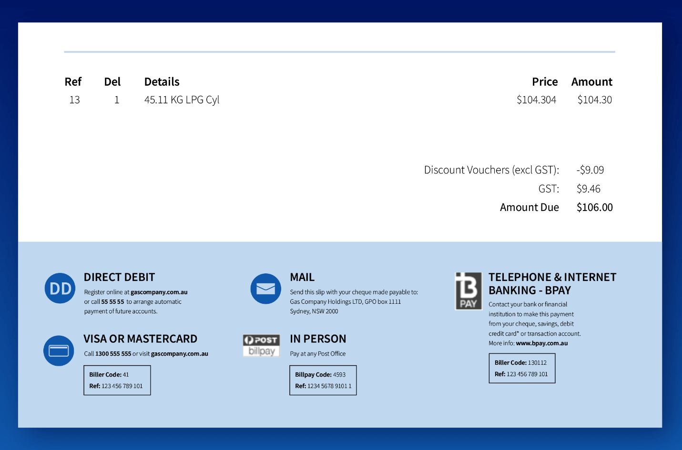The image size is (682, 450).
Task: Click the Discount Vouchers amount -$9.09
Action: pos(590,170)
